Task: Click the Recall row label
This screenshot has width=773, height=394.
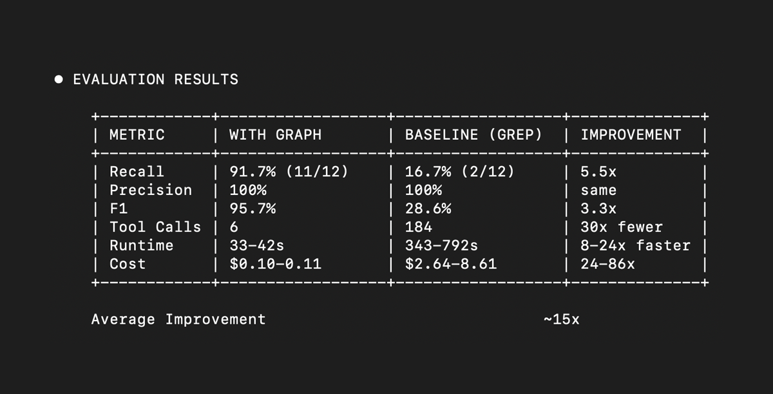Action: click(137, 172)
